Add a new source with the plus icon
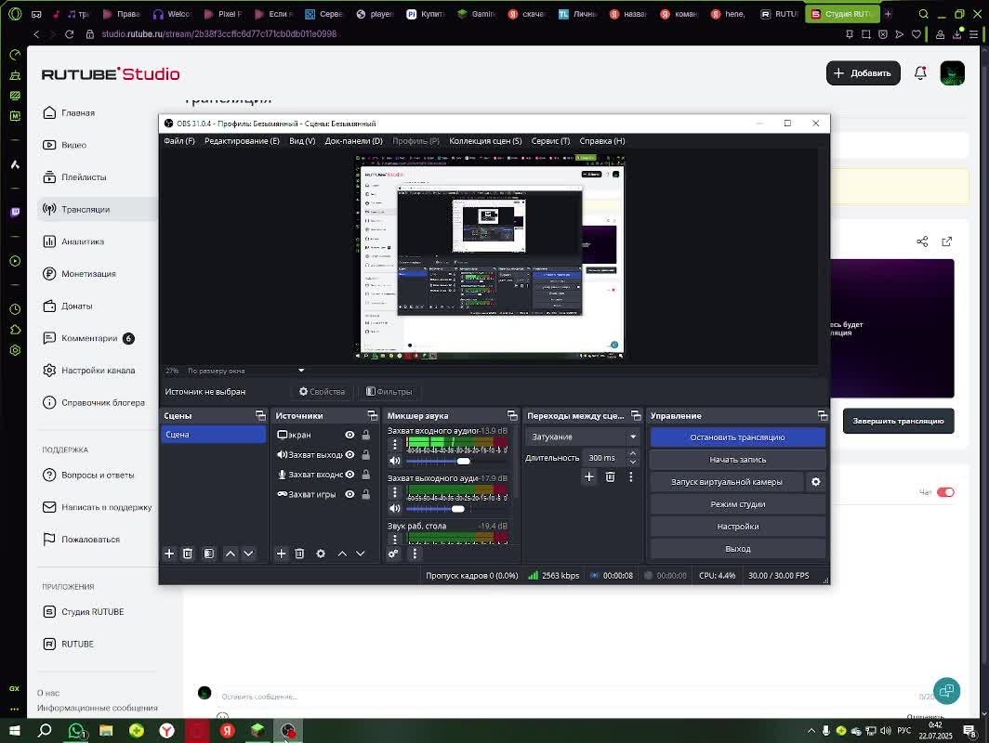Screen dimensions: 989x743 (x=282, y=554)
